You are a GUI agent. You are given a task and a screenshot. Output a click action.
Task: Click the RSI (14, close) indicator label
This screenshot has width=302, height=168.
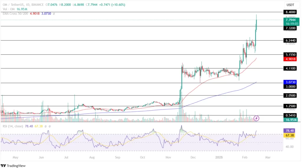click(13, 126)
